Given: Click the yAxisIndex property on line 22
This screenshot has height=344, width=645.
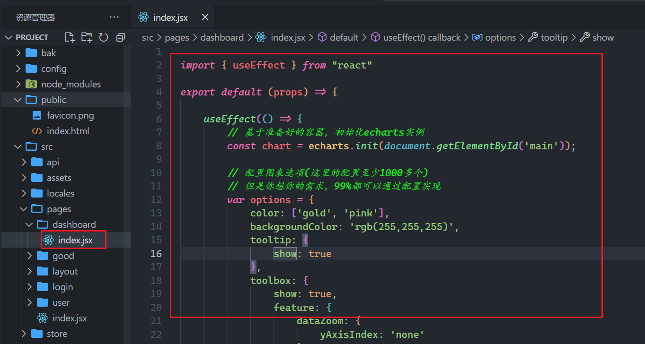Looking at the screenshot, I should click(x=349, y=335).
